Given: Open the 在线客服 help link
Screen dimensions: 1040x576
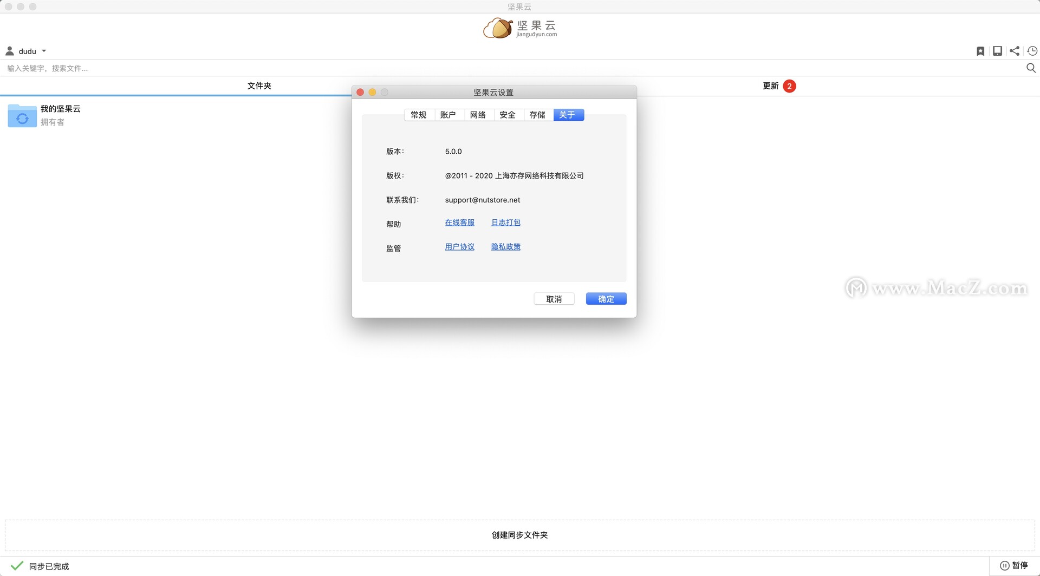Looking at the screenshot, I should click(x=460, y=222).
